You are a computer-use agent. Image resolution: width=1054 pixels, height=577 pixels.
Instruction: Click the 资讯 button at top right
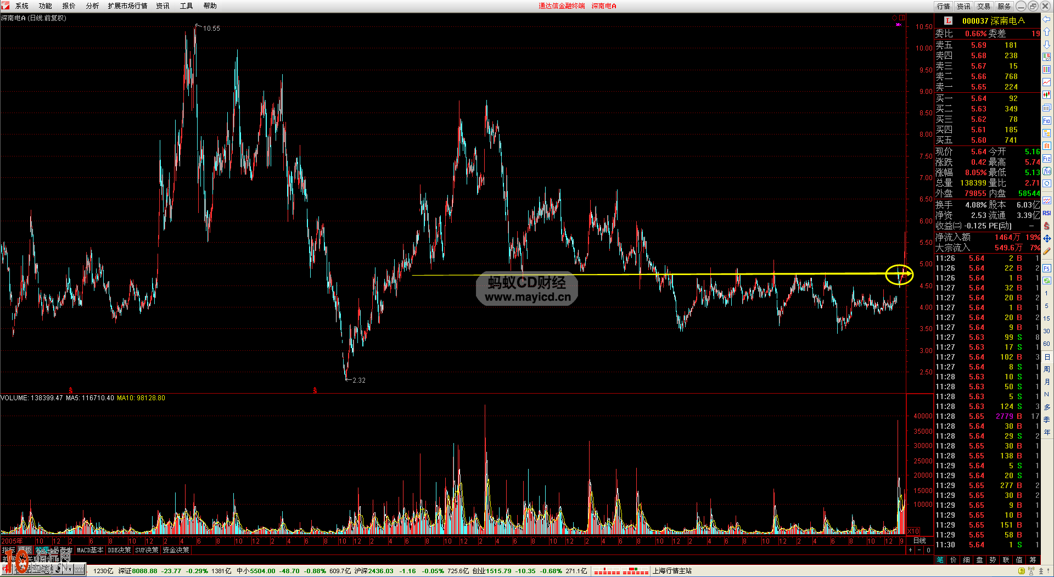pyautogui.click(x=964, y=6)
